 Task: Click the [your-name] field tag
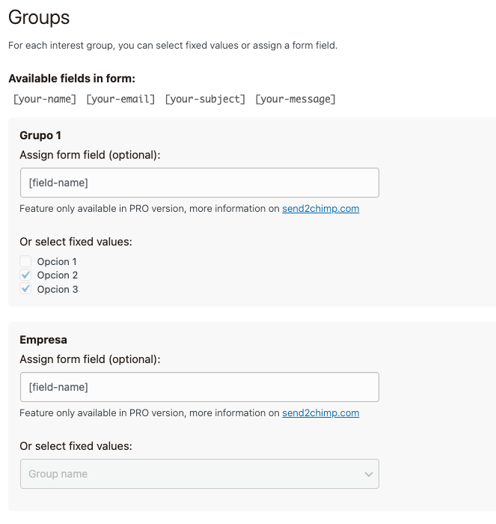[45, 99]
